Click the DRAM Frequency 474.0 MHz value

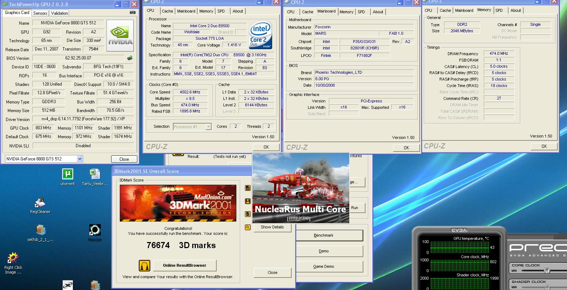tap(499, 53)
